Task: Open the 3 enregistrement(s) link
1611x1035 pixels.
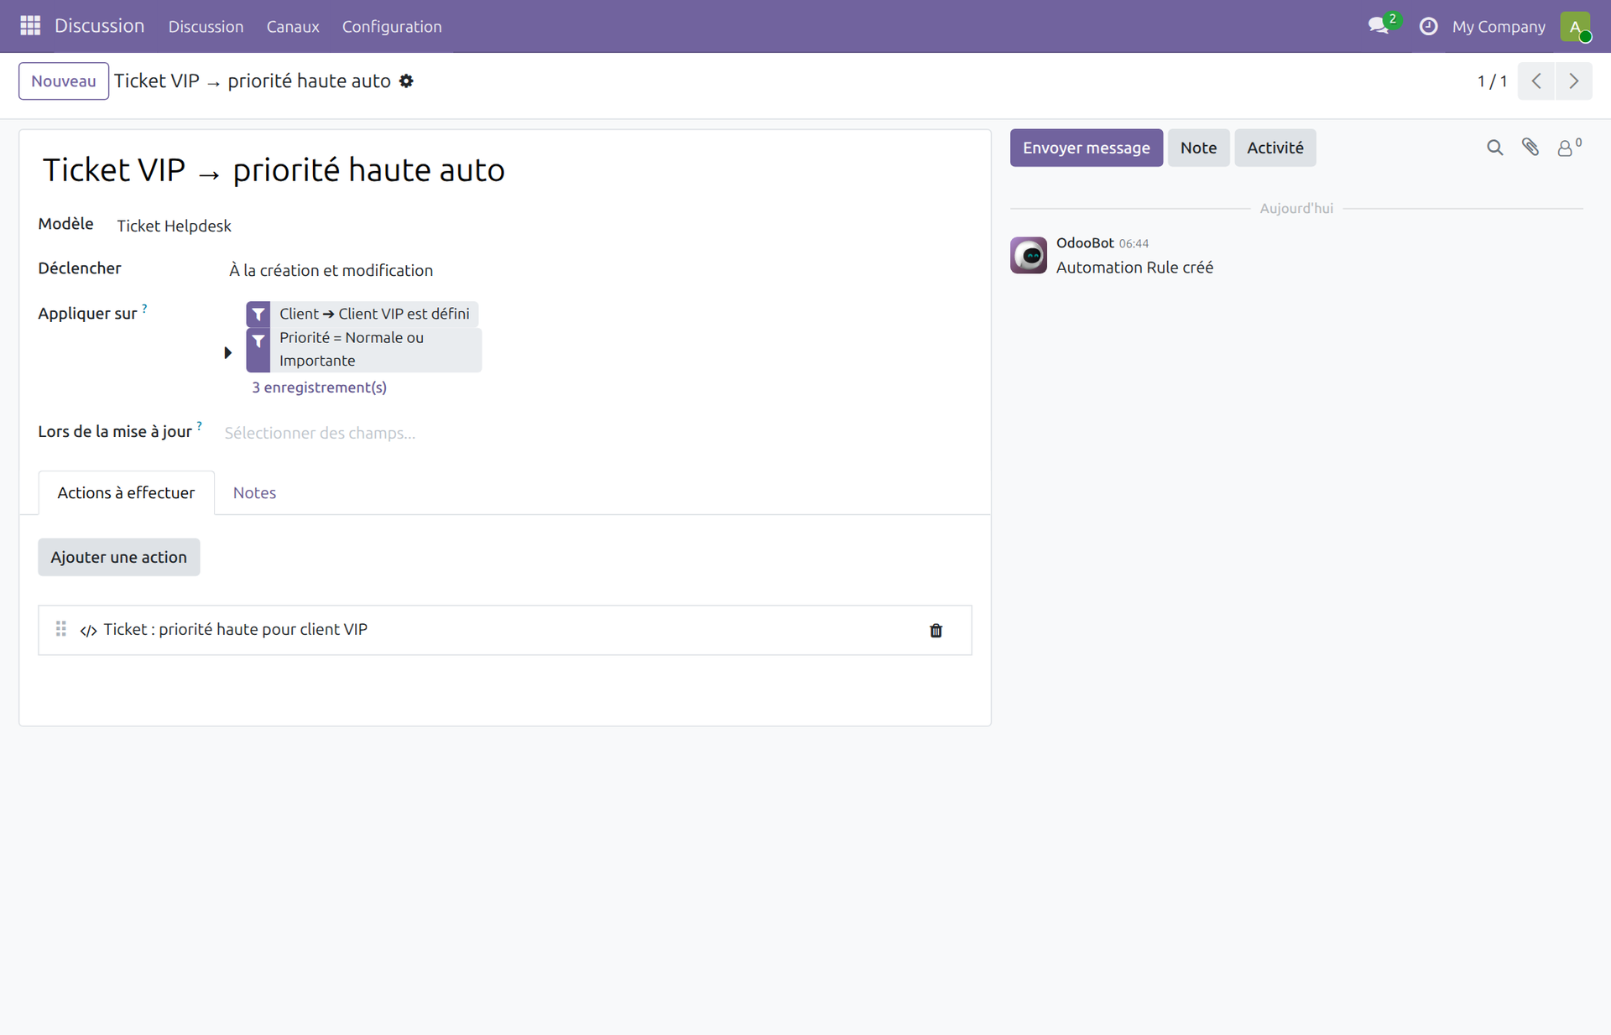Action: (319, 387)
